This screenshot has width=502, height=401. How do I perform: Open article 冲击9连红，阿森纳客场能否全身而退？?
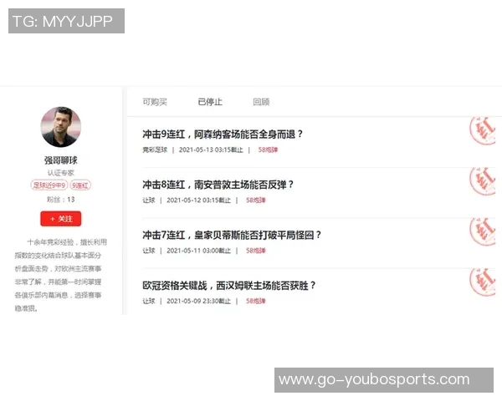click(223, 134)
